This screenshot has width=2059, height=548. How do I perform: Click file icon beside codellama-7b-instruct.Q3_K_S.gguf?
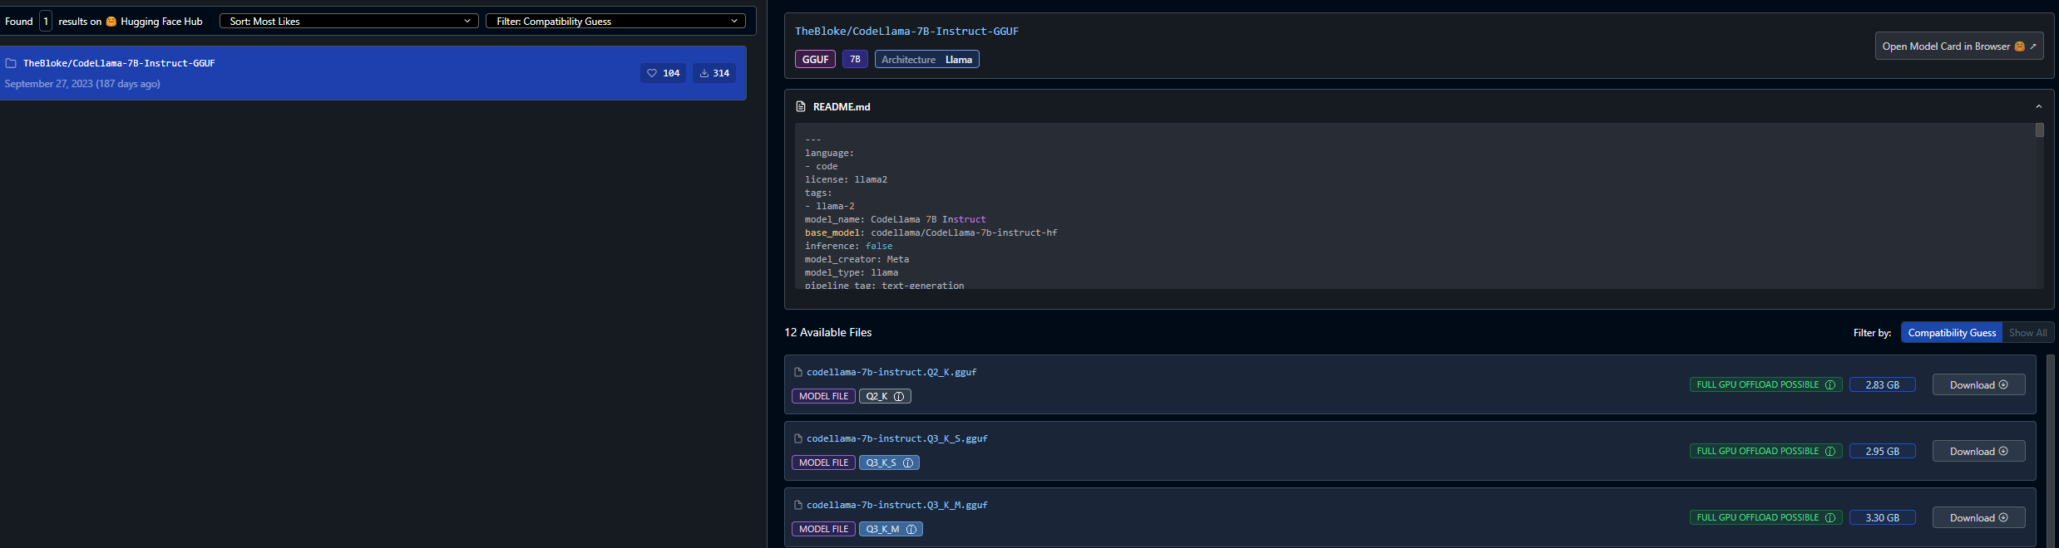(x=798, y=438)
